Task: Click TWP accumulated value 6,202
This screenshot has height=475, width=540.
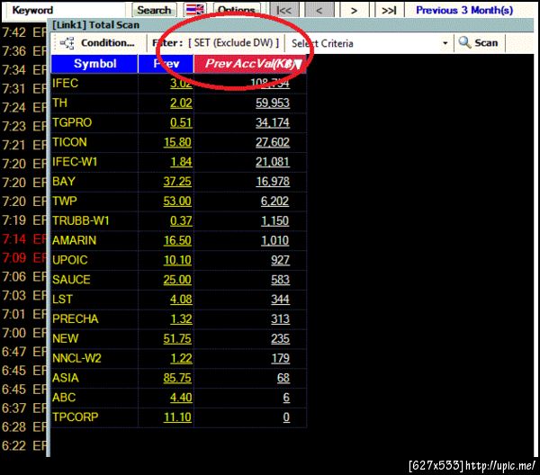Action: click(274, 201)
